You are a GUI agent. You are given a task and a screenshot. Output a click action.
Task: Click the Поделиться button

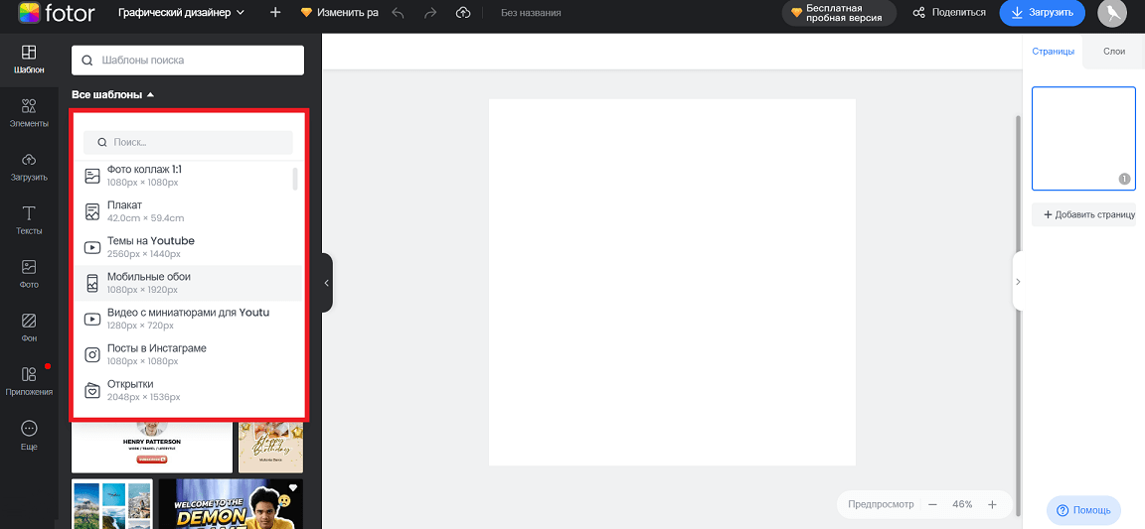coord(948,12)
